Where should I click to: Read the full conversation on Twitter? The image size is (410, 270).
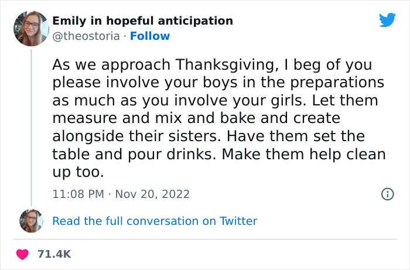point(155,221)
